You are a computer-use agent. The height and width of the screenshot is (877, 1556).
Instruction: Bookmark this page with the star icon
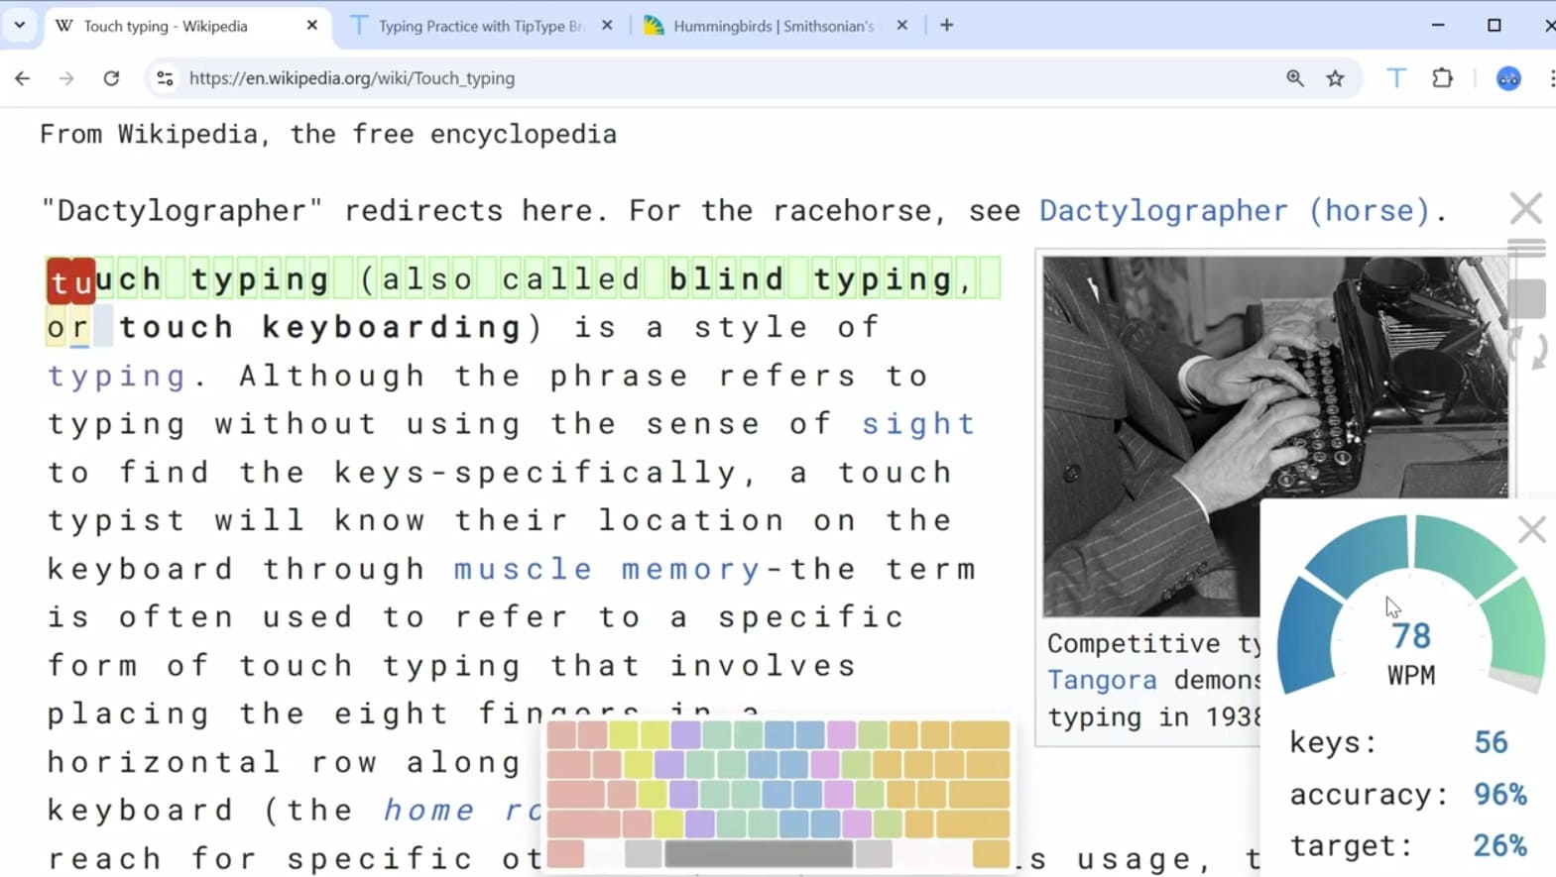click(1335, 78)
